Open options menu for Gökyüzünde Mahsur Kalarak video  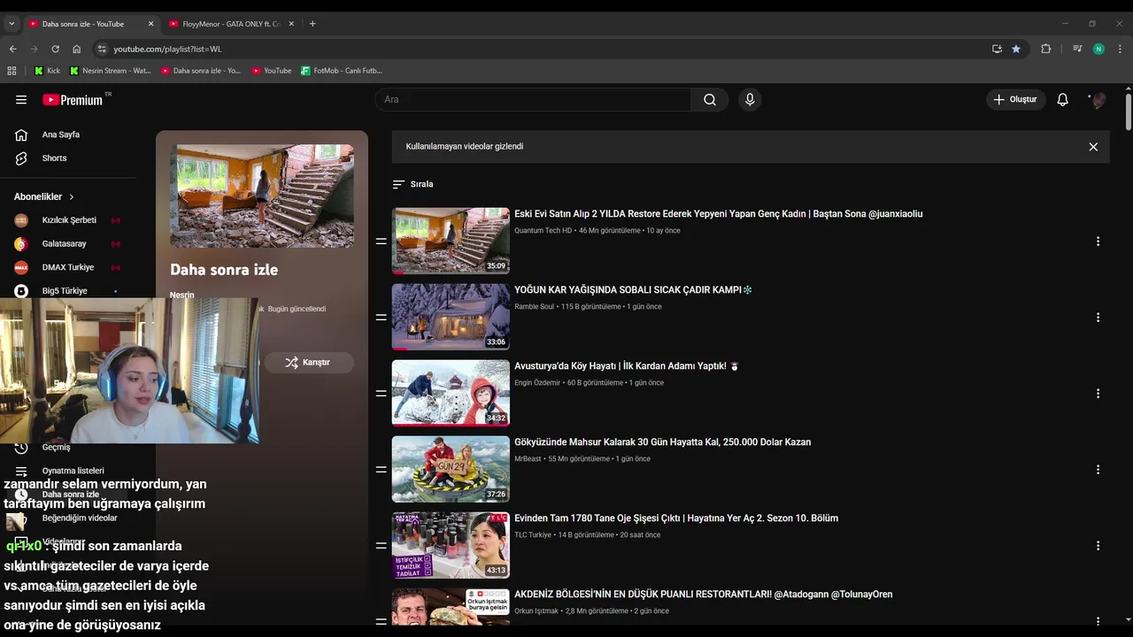point(1098,470)
